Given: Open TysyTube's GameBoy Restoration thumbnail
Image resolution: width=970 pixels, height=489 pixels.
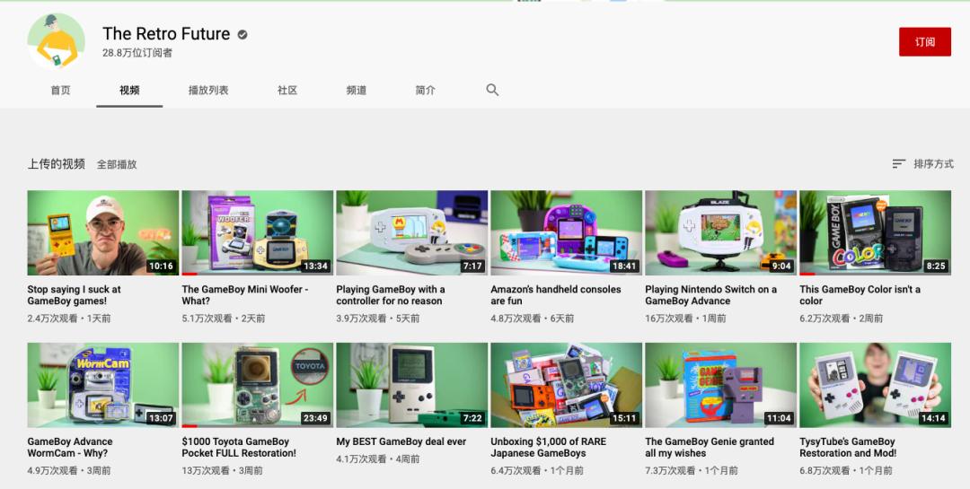Looking at the screenshot, I should point(876,385).
